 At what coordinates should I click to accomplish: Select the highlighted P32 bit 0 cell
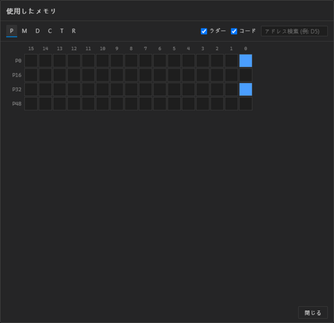(245, 89)
